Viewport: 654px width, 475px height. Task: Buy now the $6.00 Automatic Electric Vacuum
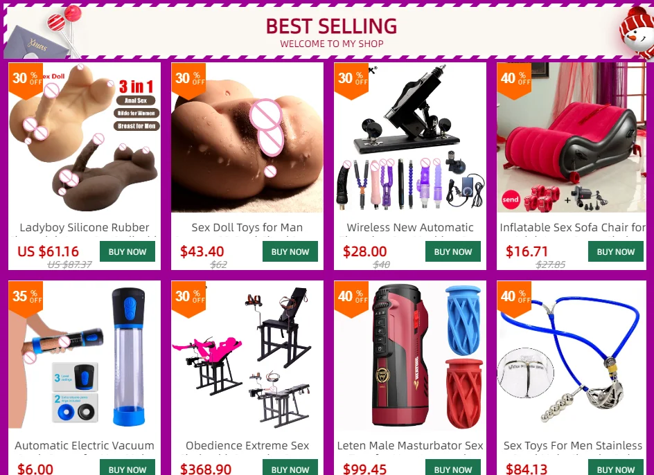(127, 467)
